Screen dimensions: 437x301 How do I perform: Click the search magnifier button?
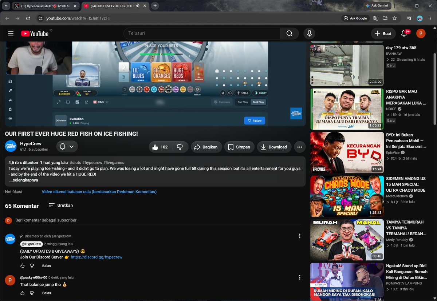click(290, 33)
